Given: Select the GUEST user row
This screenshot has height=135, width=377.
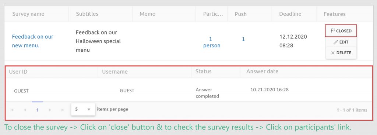Looking at the screenshot, I should click(x=188, y=91).
